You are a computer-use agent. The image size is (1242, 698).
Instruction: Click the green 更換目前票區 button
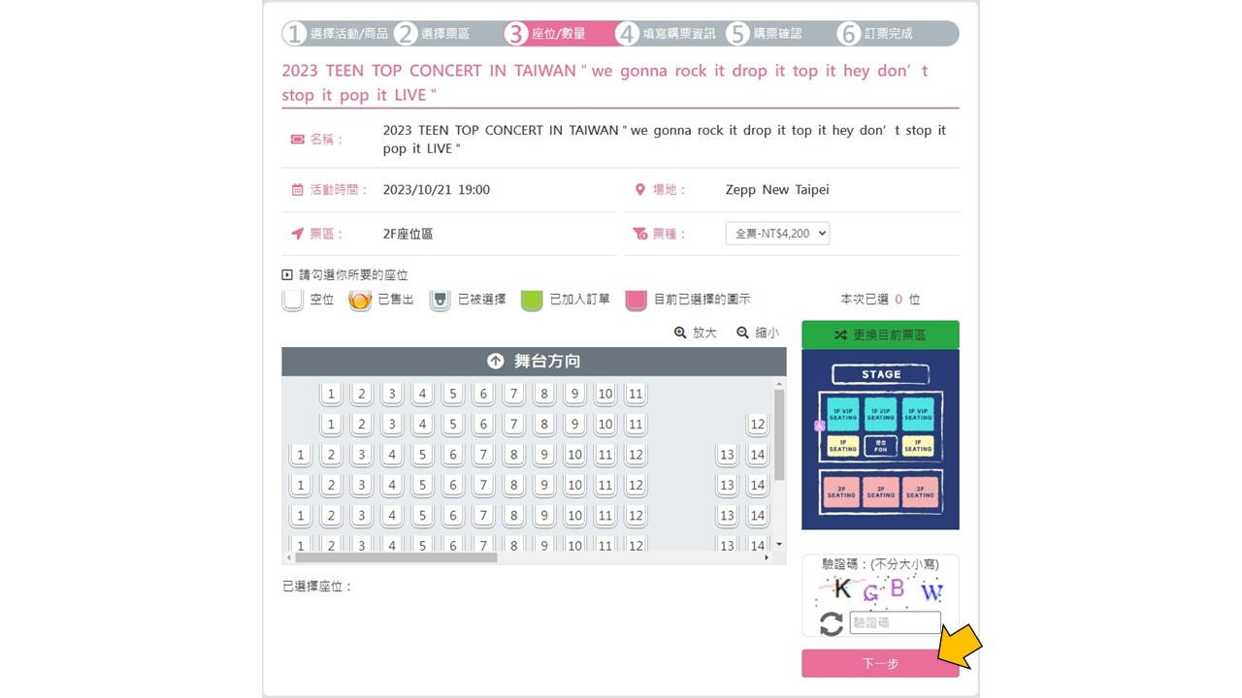[x=880, y=335]
